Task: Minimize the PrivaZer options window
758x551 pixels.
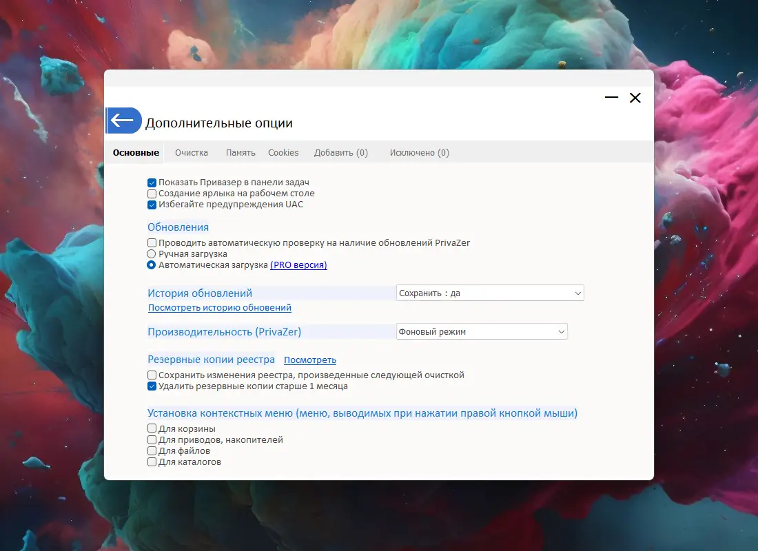Action: (611, 98)
